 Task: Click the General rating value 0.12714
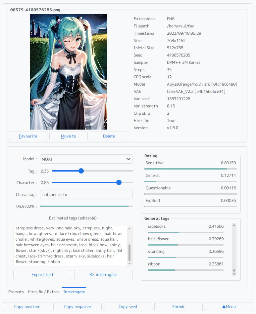click(228, 176)
